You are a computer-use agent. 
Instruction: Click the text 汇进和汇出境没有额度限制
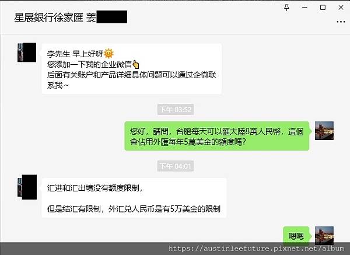click(93, 188)
